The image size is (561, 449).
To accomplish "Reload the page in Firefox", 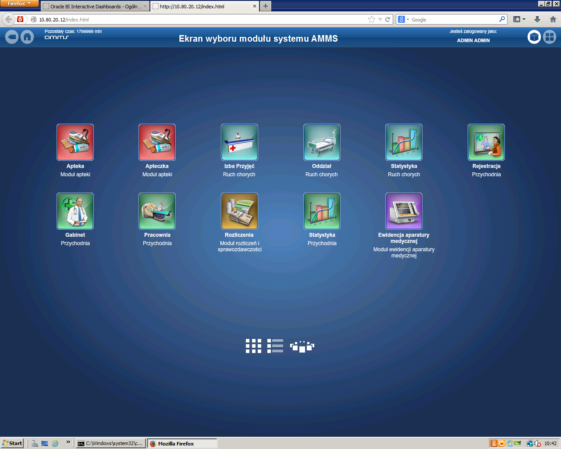I will click(x=387, y=19).
